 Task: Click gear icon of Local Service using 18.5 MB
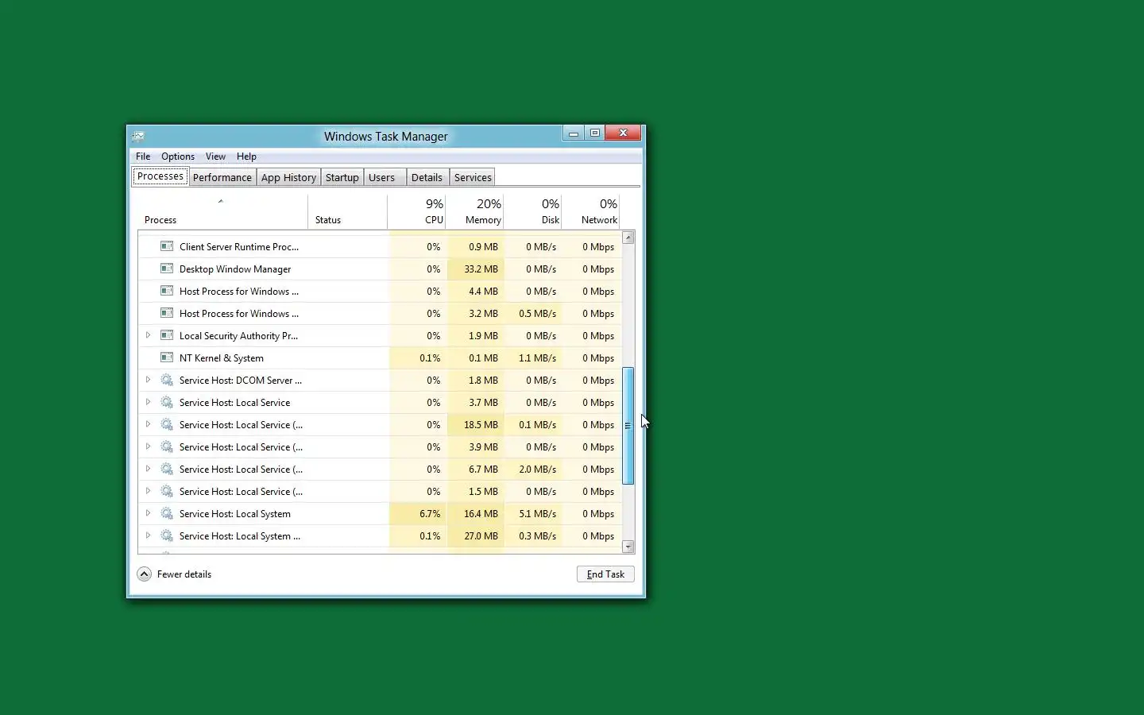pyautogui.click(x=167, y=424)
